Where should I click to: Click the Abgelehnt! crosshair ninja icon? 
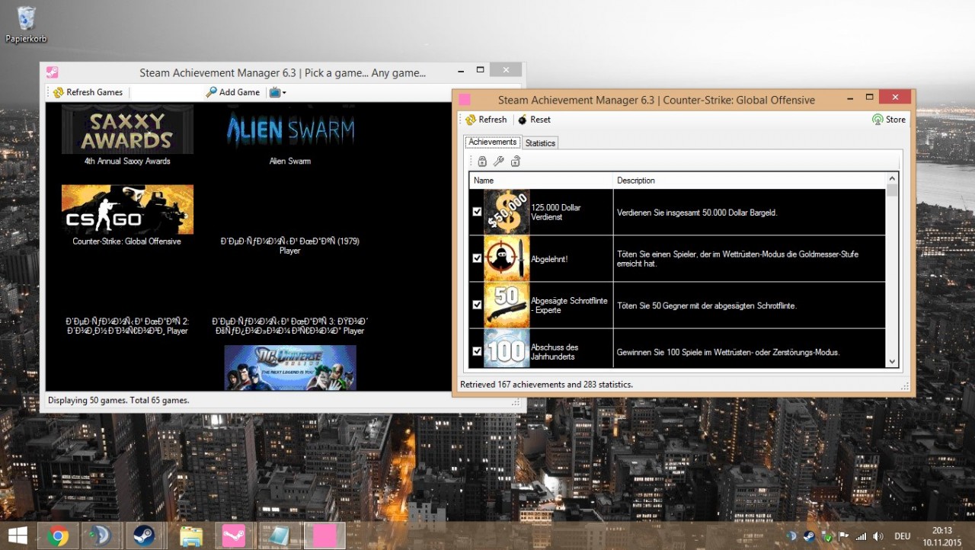[x=507, y=258]
